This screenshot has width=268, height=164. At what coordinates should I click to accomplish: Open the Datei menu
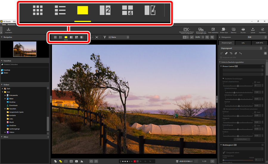pyautogui.click(x=4, y=24)
